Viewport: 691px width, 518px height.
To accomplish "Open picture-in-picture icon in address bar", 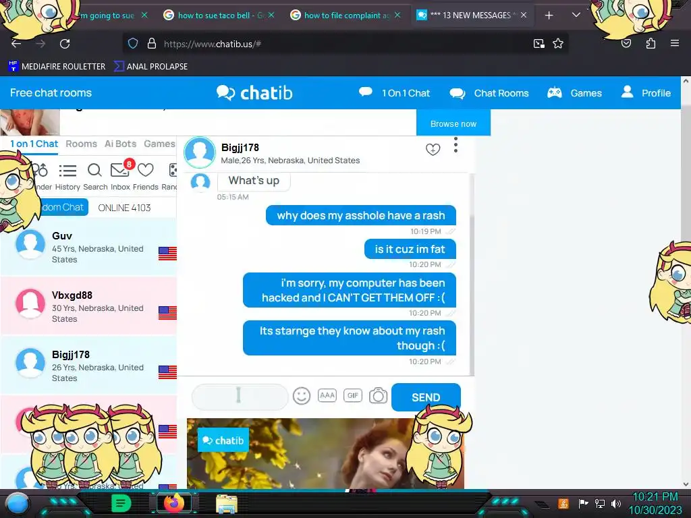I will coord(538,44).
